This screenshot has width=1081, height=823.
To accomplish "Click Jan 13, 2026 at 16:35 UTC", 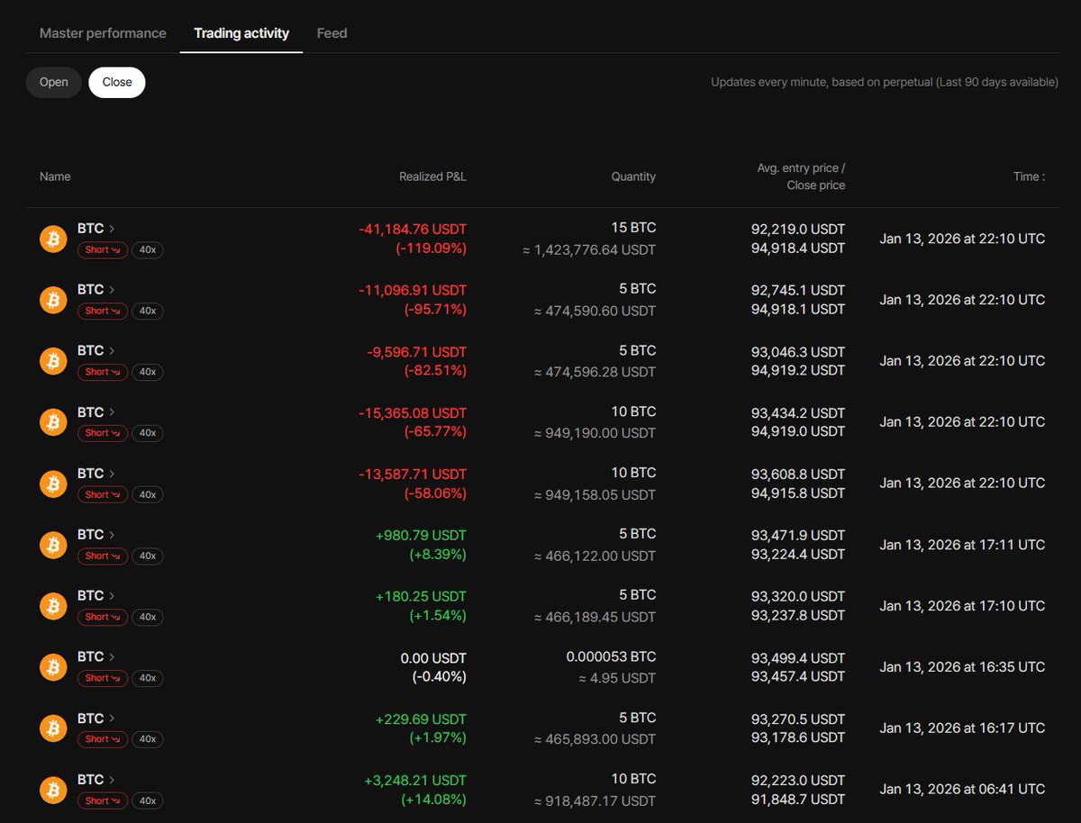I will (963, 667).
